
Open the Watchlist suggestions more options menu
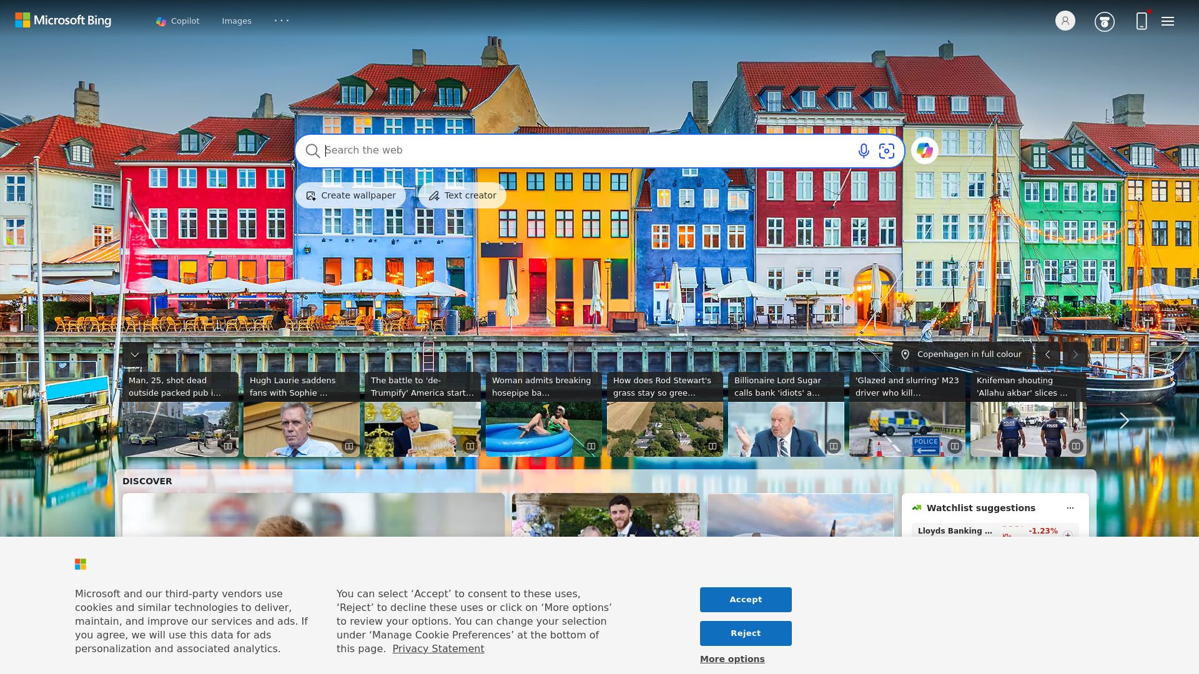[1070, 508]
